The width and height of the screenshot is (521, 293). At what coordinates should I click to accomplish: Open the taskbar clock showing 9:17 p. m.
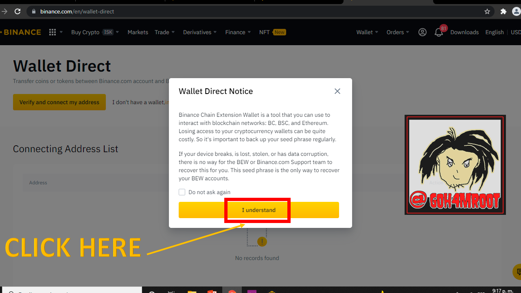click(x=502, y=291)
